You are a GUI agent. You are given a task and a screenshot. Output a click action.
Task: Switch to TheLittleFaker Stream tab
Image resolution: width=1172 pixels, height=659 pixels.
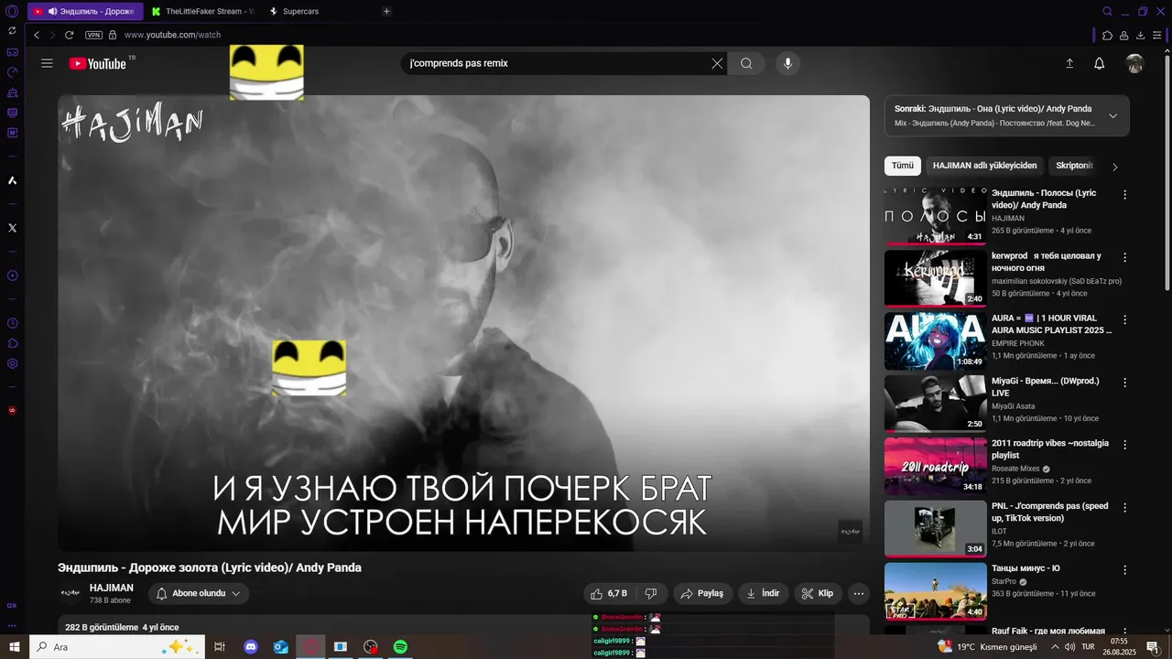201,11
